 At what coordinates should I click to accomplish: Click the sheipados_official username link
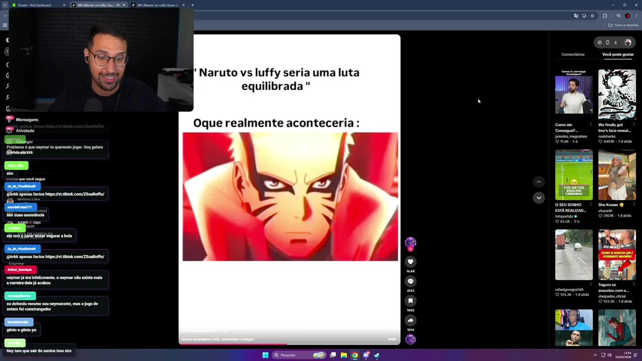coord(612,296)
